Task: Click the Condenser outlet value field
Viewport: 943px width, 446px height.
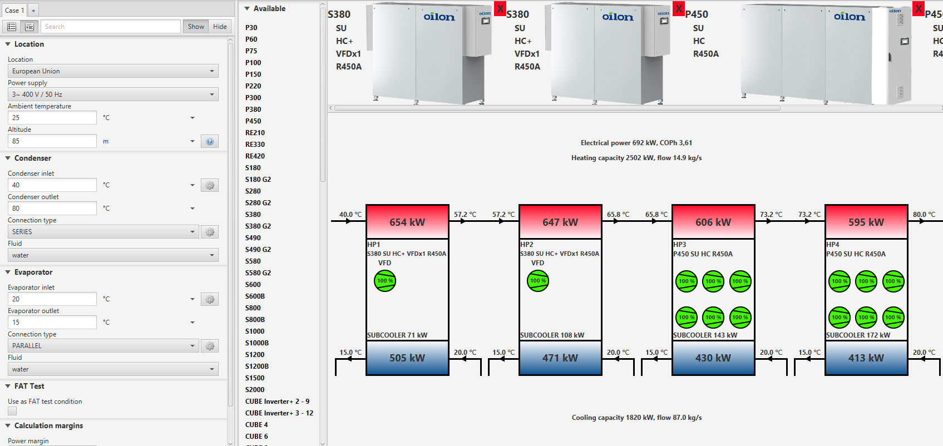Action: [x=52, y=209]
